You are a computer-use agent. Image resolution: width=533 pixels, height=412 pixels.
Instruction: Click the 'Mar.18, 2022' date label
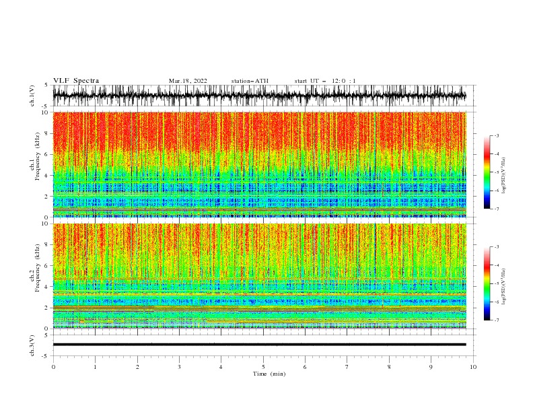click(x=188, y=81)
